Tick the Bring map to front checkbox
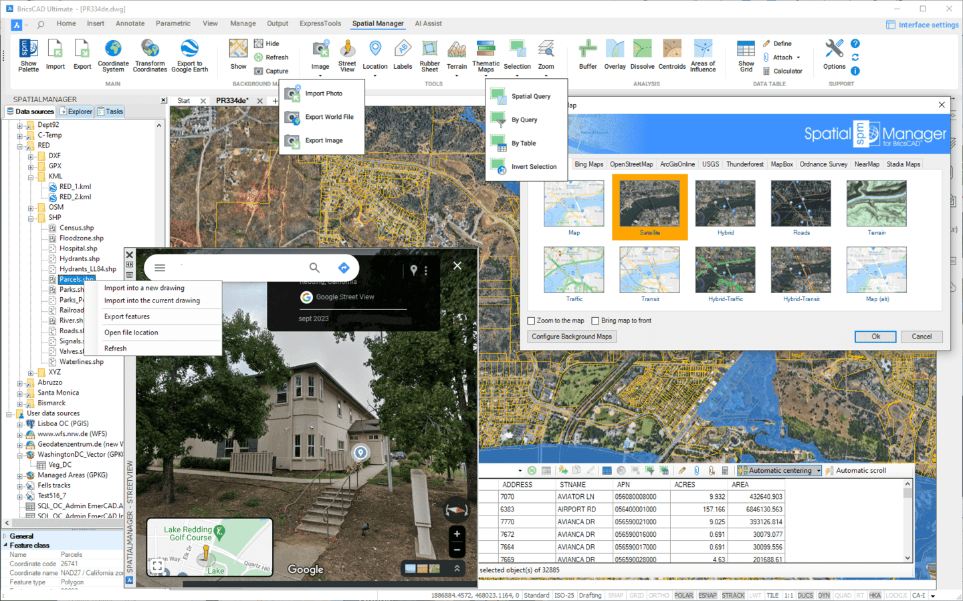This screenshot has width=963, height=601. point(595,321)
